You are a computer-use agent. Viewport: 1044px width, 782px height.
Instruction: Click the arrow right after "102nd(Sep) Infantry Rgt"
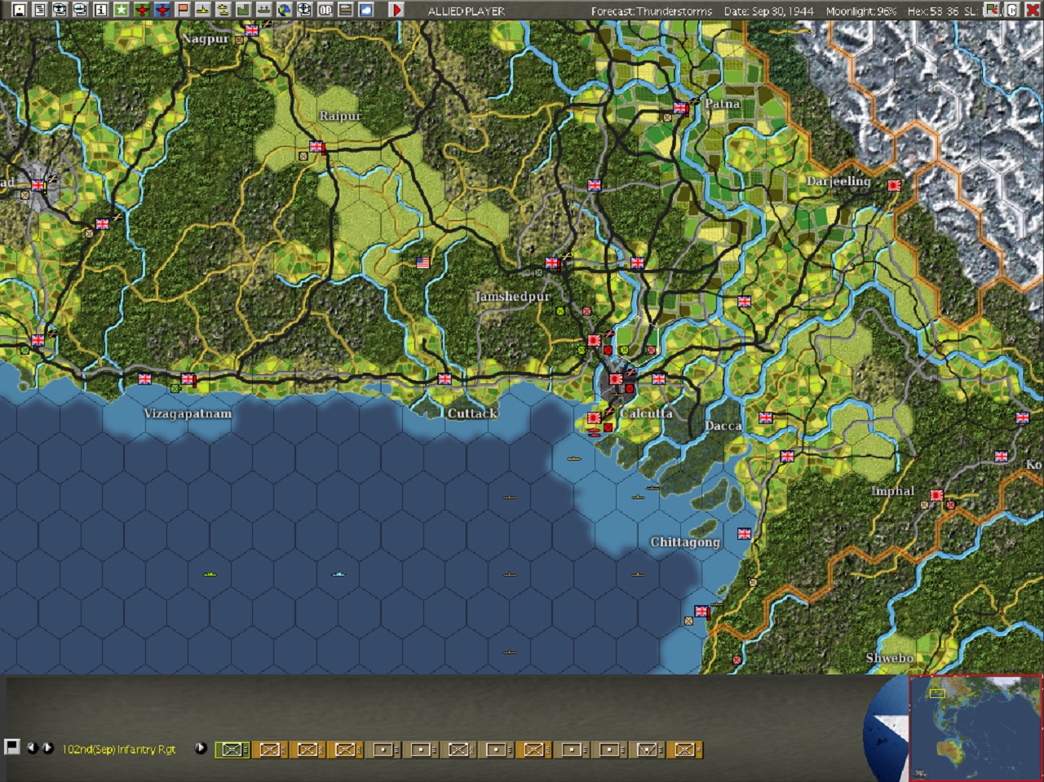201,748
